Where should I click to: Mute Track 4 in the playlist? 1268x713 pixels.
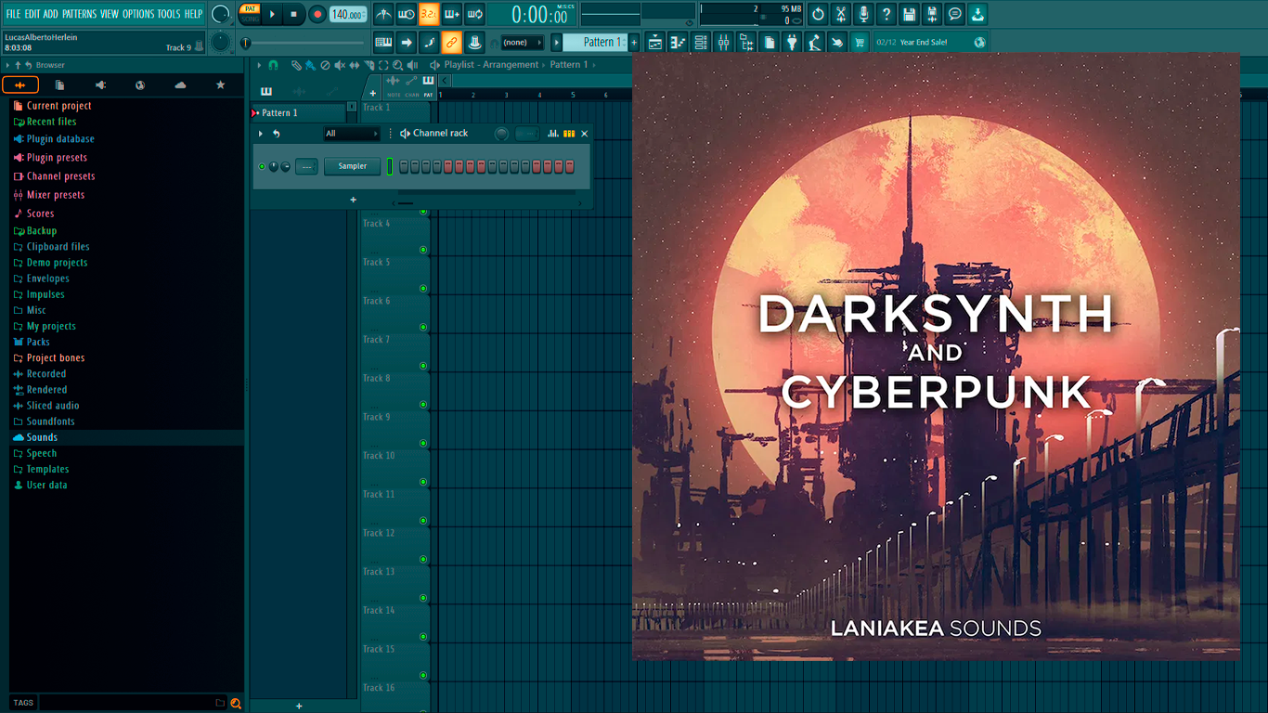click(x=423, y=250)
